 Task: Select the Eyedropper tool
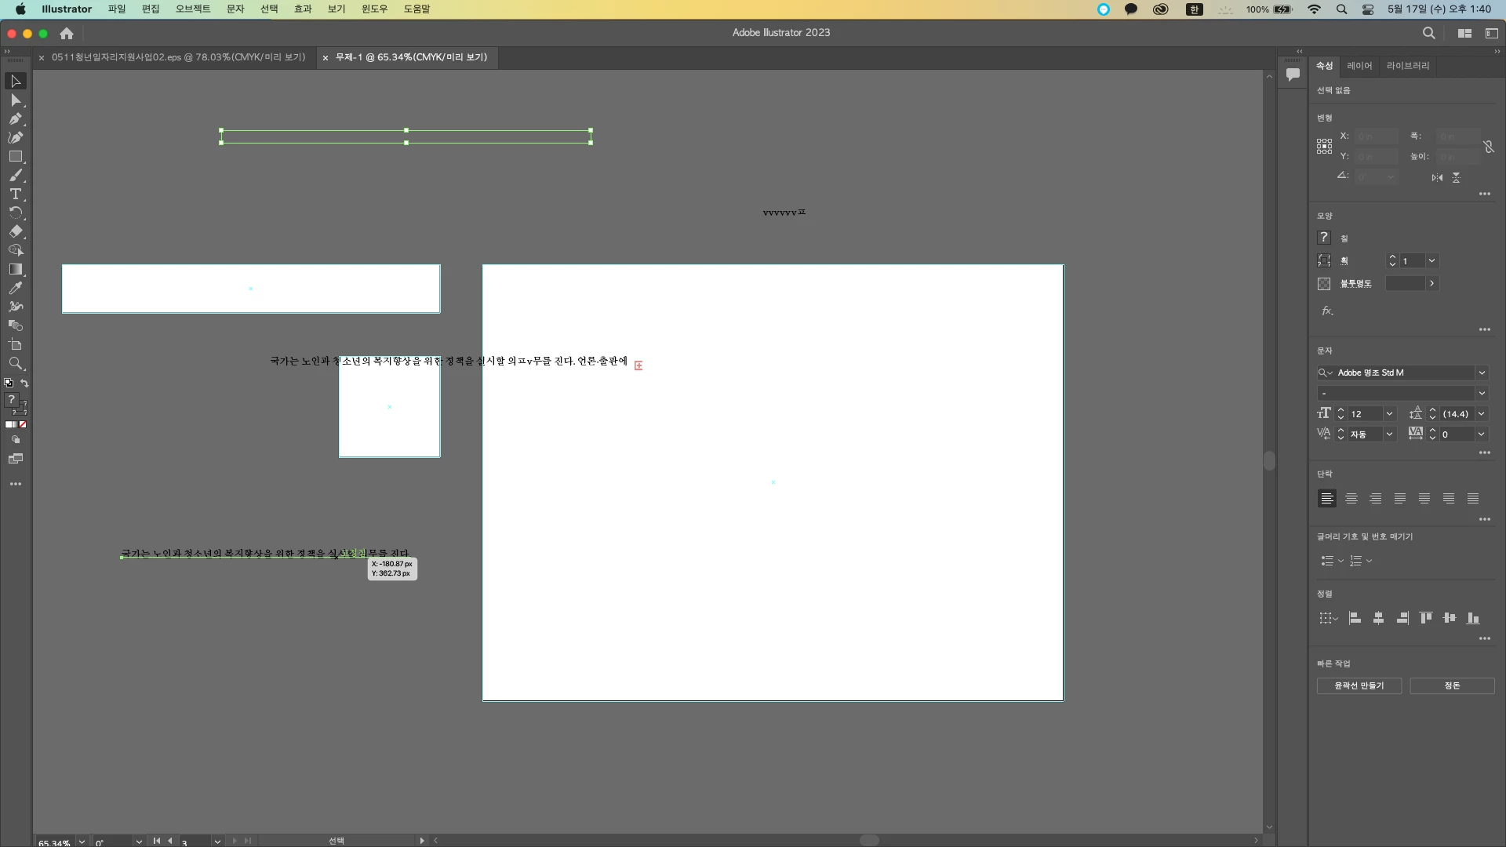pyautogui.click(x=15, y=289)
